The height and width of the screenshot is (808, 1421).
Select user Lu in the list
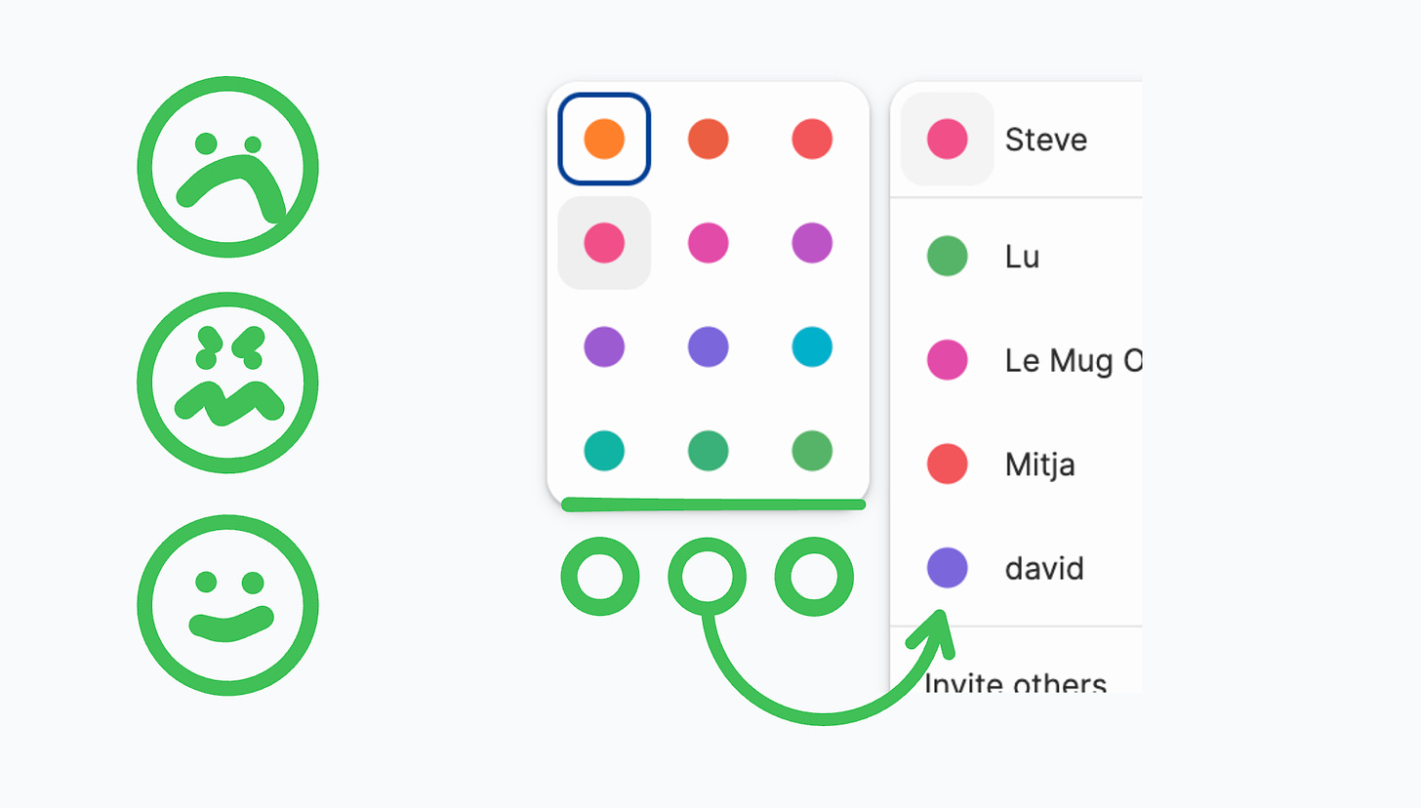(x=1016, y=257)
